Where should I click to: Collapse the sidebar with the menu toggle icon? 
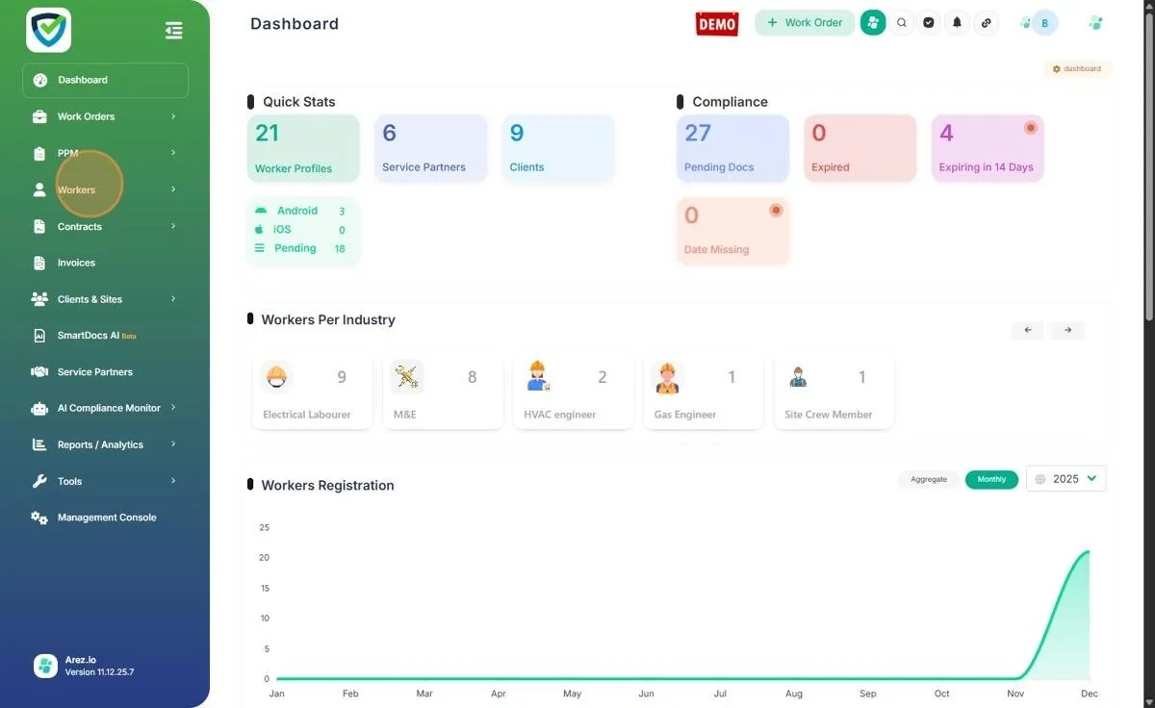(173, 31)
